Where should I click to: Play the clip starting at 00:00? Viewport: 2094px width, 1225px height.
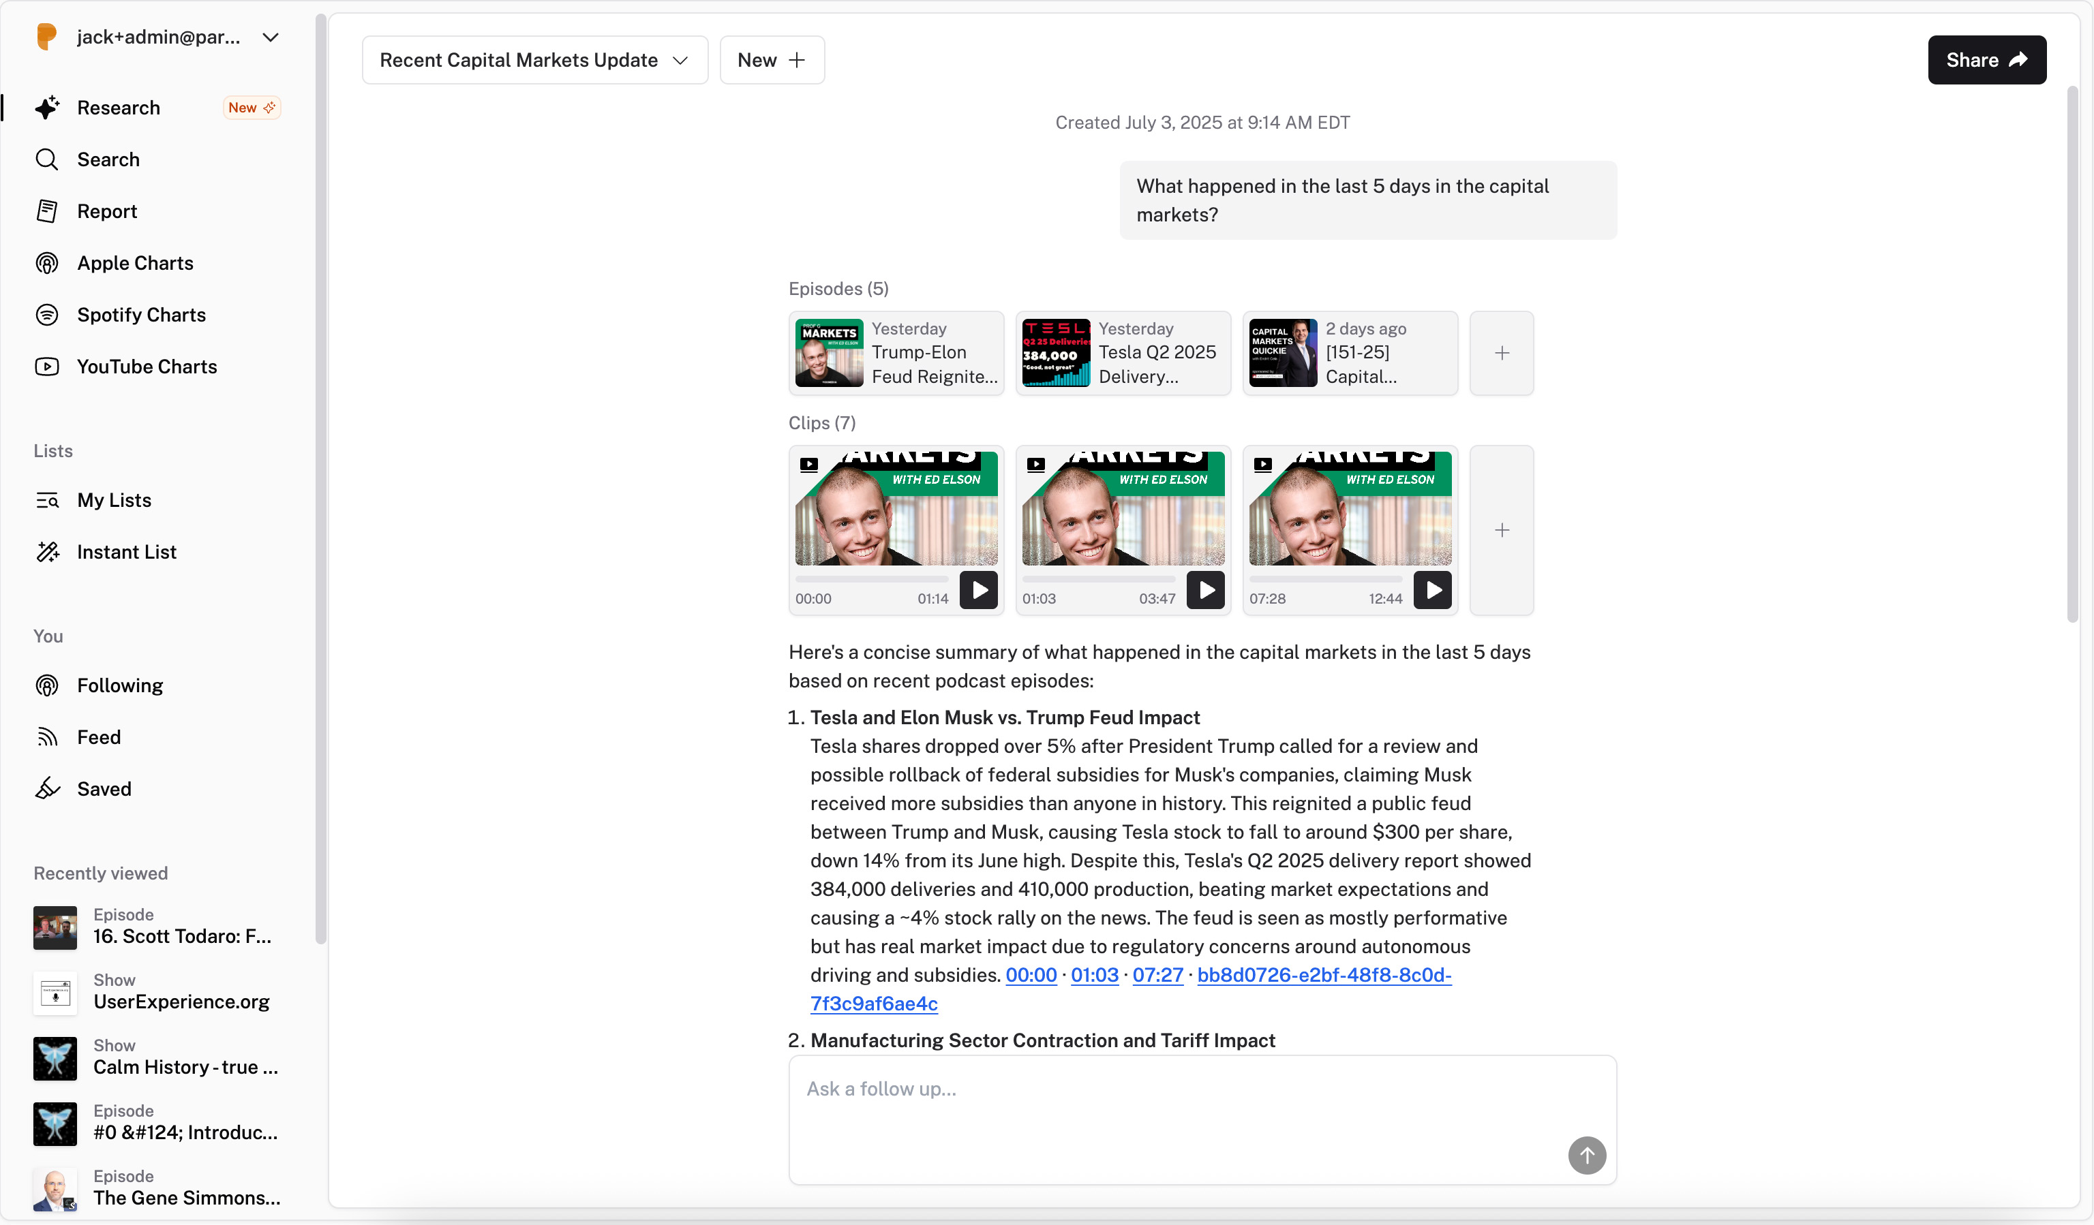click(979, 589)
